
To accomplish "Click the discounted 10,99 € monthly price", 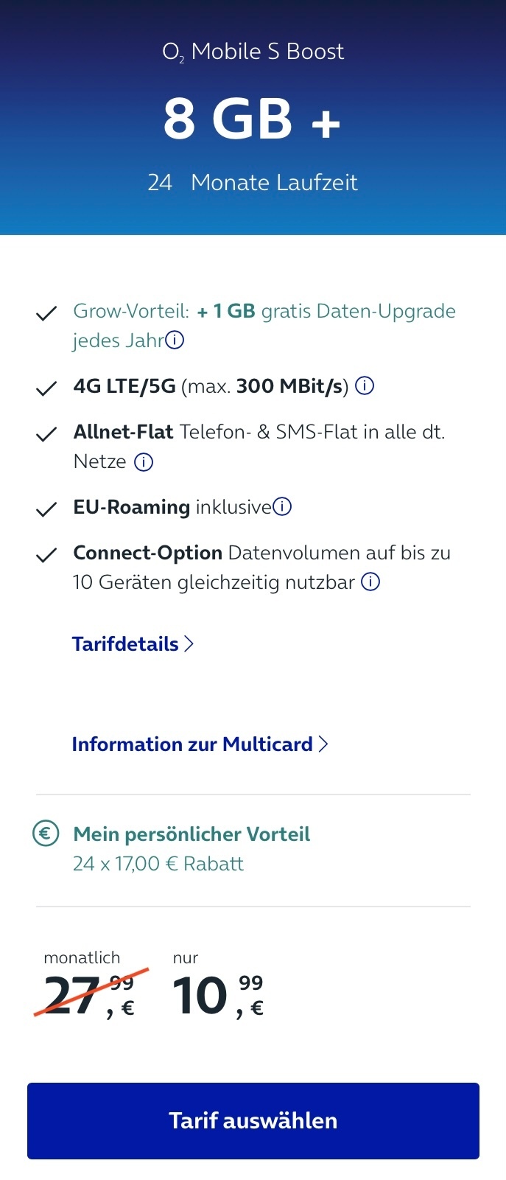I will 218,996.
